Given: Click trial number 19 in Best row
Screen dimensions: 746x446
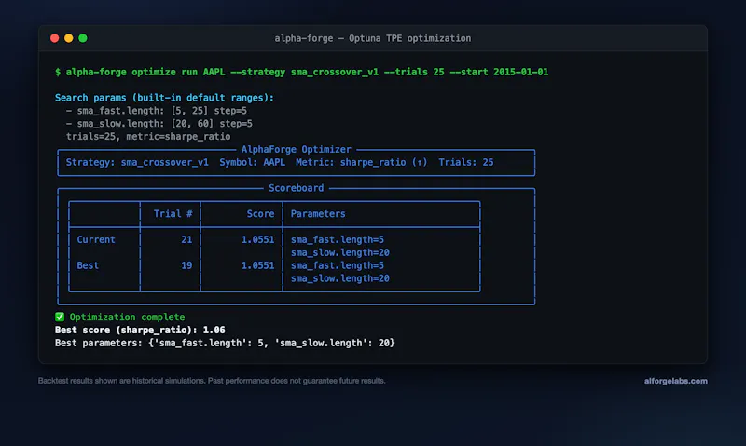Looking at the screenshot, I should (x=186, y=265).
